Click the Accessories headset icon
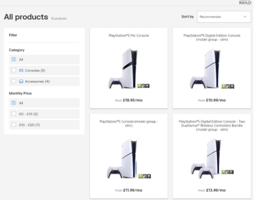Screen dimensions: 255x201 pos(21,81)
